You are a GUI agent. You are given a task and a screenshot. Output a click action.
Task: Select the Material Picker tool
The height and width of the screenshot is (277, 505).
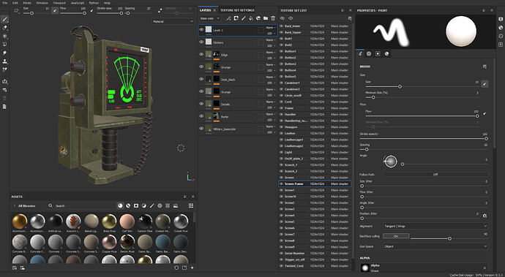click(5, 69)
